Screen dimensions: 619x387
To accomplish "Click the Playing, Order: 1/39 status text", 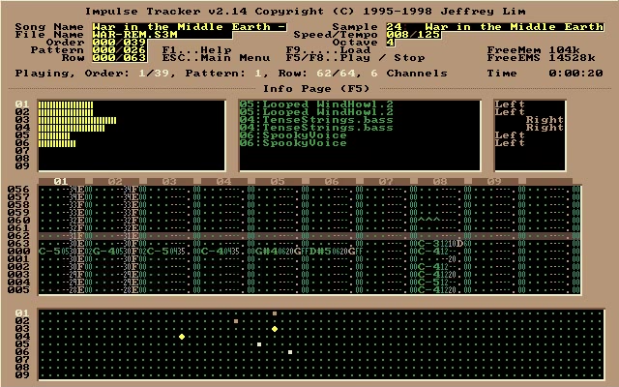I will pyautogui.click(x=93, y=74).
